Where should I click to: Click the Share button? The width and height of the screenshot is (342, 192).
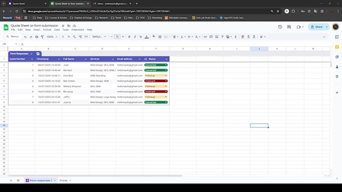coord(317,27)
